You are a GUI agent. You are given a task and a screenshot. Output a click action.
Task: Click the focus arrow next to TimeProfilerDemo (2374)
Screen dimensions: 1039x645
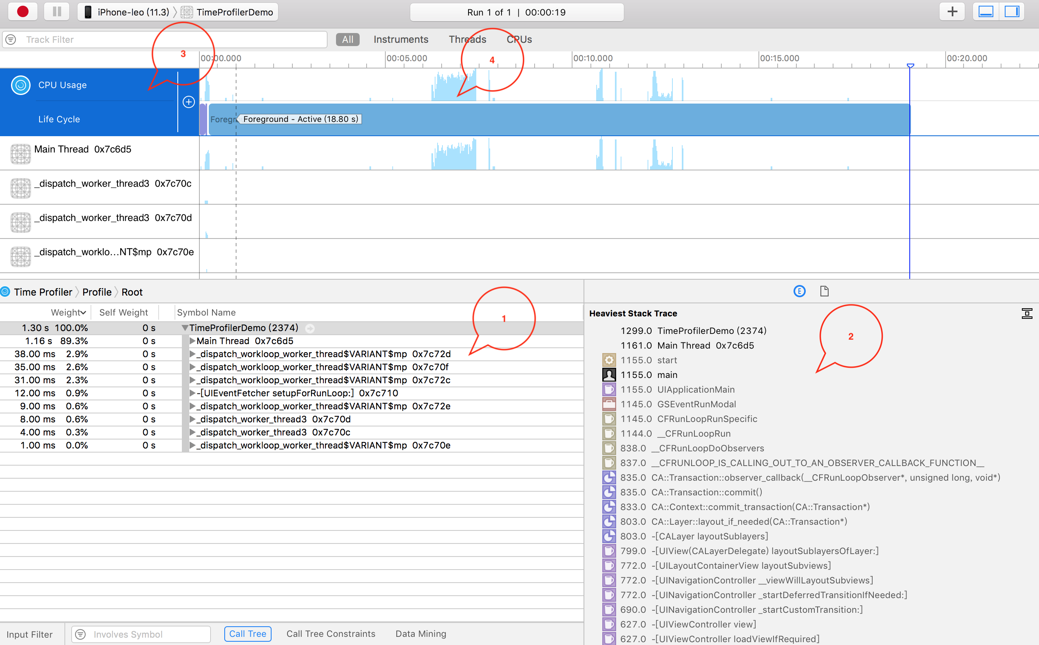pyautogui.click(x=310, y=329)
